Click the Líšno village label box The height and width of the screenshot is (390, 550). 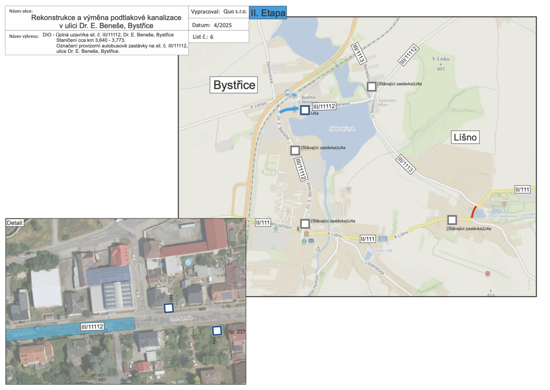click(x=466, y=138)
